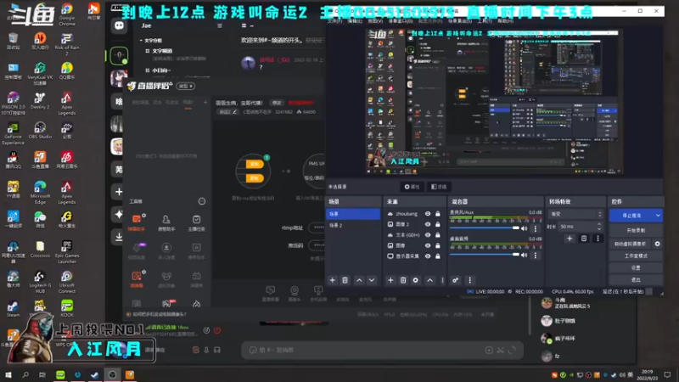Toggle lock on 图像 2 source

point(438,224)
